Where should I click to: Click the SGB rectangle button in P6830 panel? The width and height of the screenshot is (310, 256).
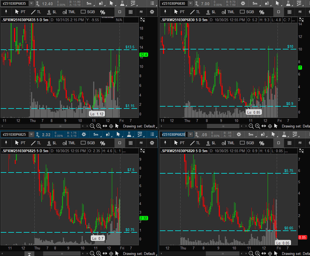[247, 12]
